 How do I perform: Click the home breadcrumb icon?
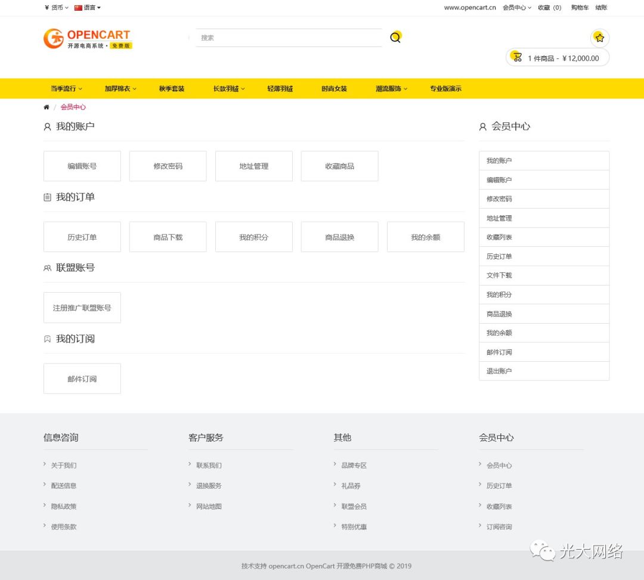[x=47, y=107]
